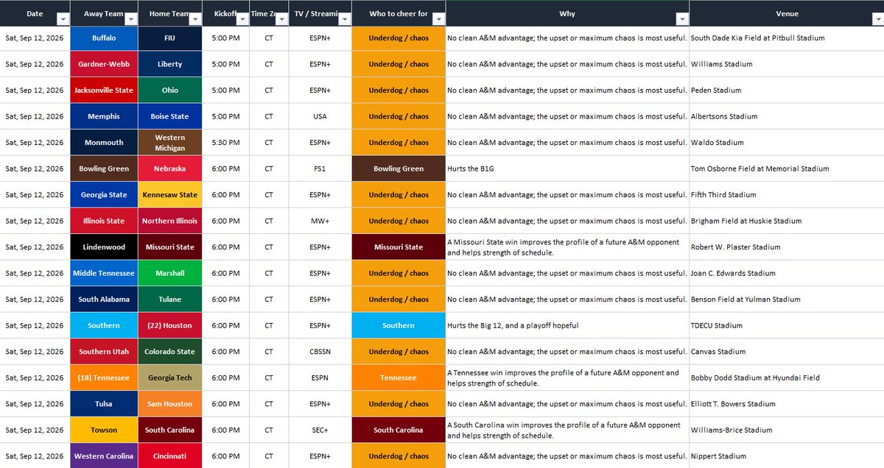Select the South Carolina home team cell
This screenshot has width=884, height=468.
[169, 430]
